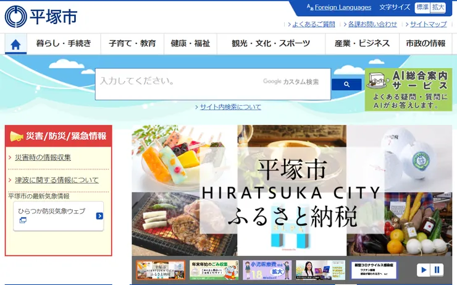Open 各課お問い合わせ link
This screenshot has height=285, width=457.
pos(372,24)
